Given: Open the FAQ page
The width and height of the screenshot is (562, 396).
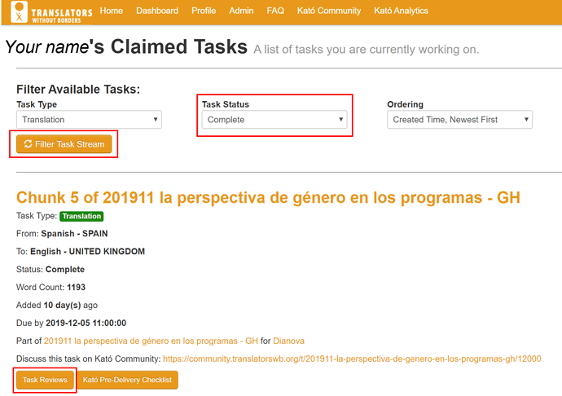Looking at the screenshot, I should [x=275, y=11].
